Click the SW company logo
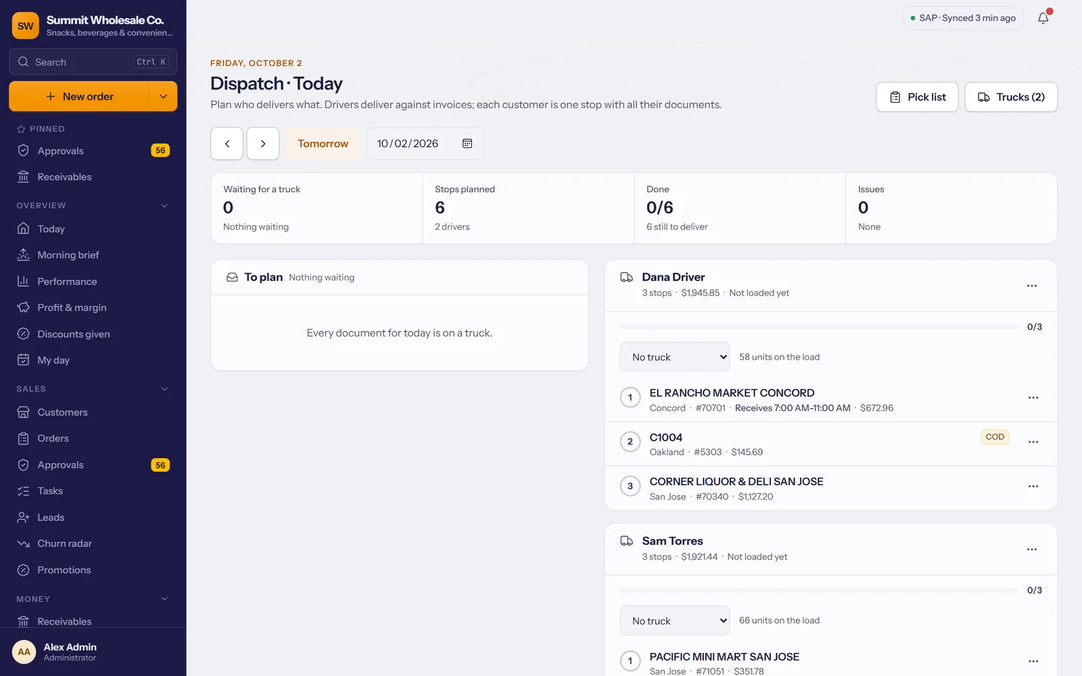Screen dimensions: 1082x676 click(26, 26)
